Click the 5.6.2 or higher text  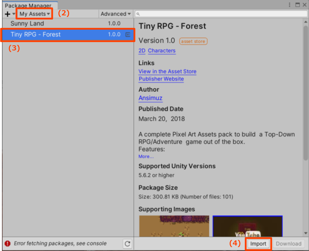(x=157, y=175)
